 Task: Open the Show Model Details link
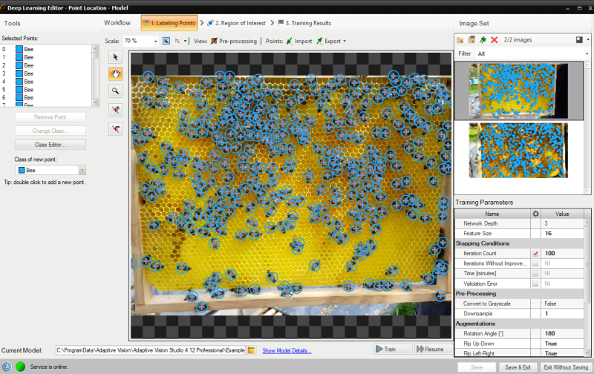click(x=287, y=350)
